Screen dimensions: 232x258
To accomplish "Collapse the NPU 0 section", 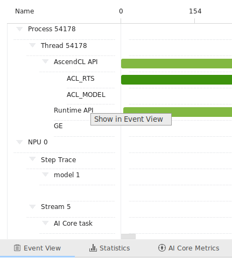I will (19, 142).
